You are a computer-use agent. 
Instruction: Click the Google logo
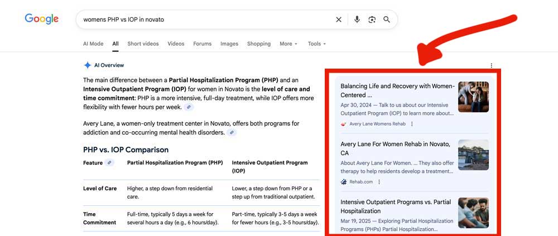click(41, 19)
